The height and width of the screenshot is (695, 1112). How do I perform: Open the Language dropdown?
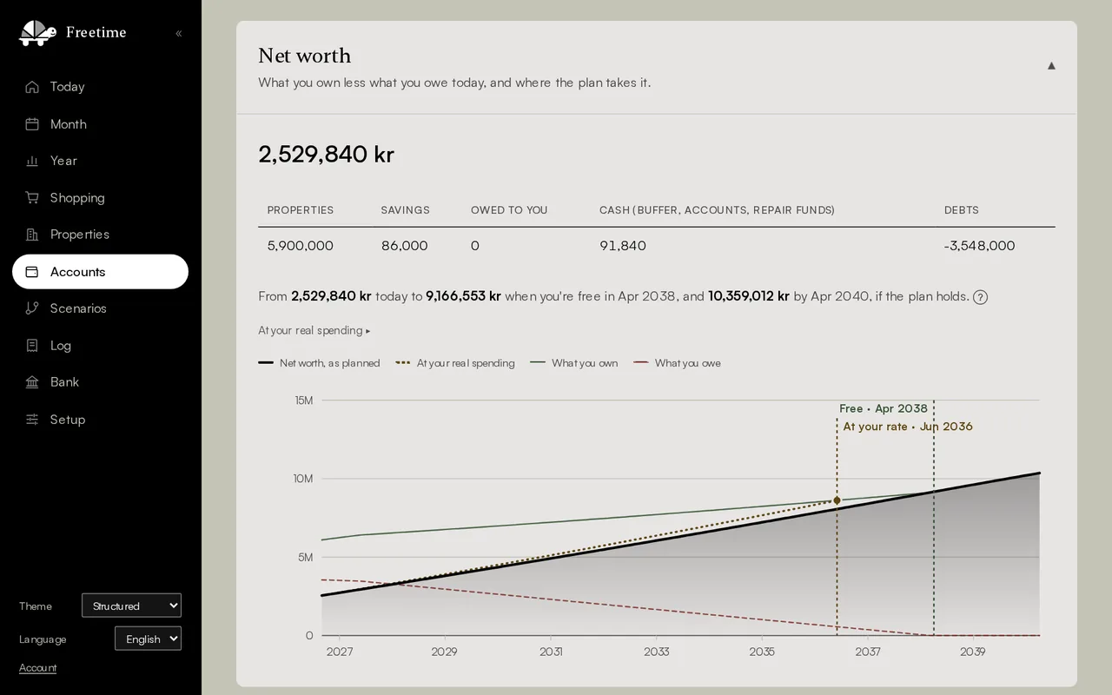click(x=148, y=639)
